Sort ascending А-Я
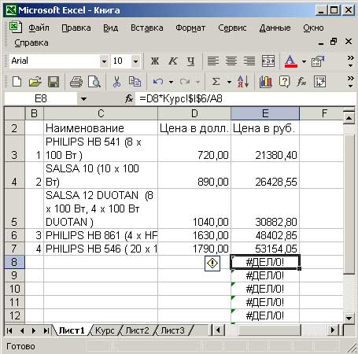The width and height of the screenshot is (358, 354). [x=243, y=82]
